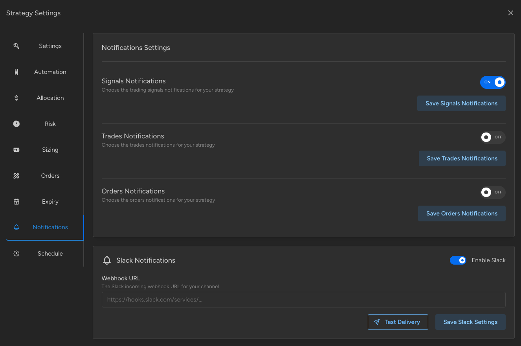This screenshot has height=346, width=521.
Task: Focus the Webhook URL input field
Action: [x=303, y=300]
